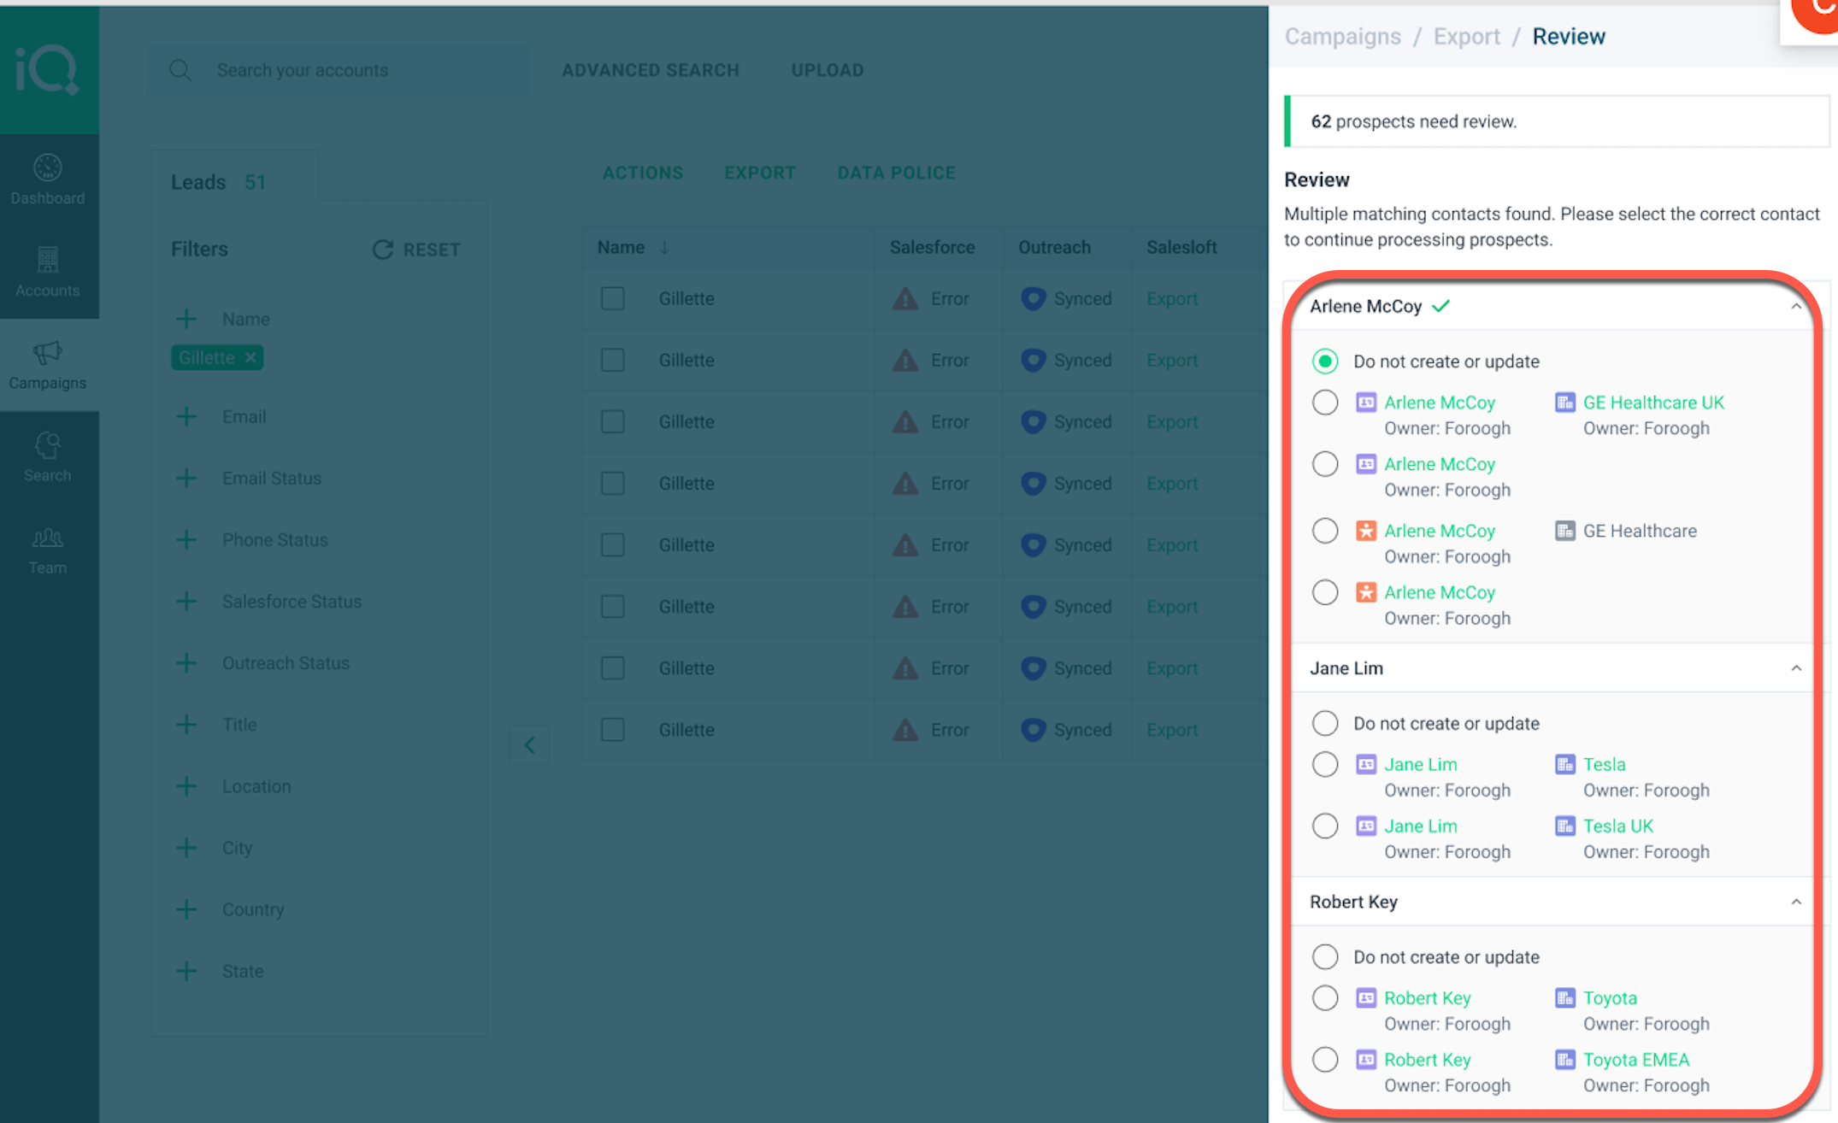The width and height of the screenshot is (1838, 1123).
Task: Click the plus icon beside Location filter
Action: pos(186,785)
